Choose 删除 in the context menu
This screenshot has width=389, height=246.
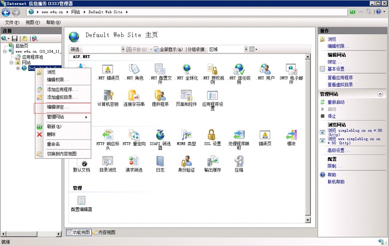coord(63,134)
